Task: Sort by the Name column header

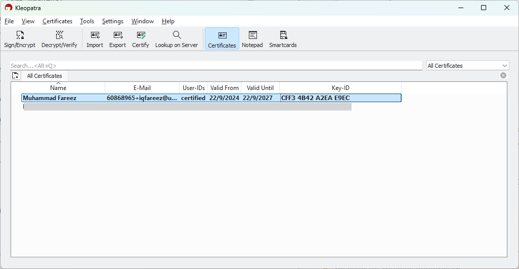Action: pyautogui.click(x=58, y=87)
